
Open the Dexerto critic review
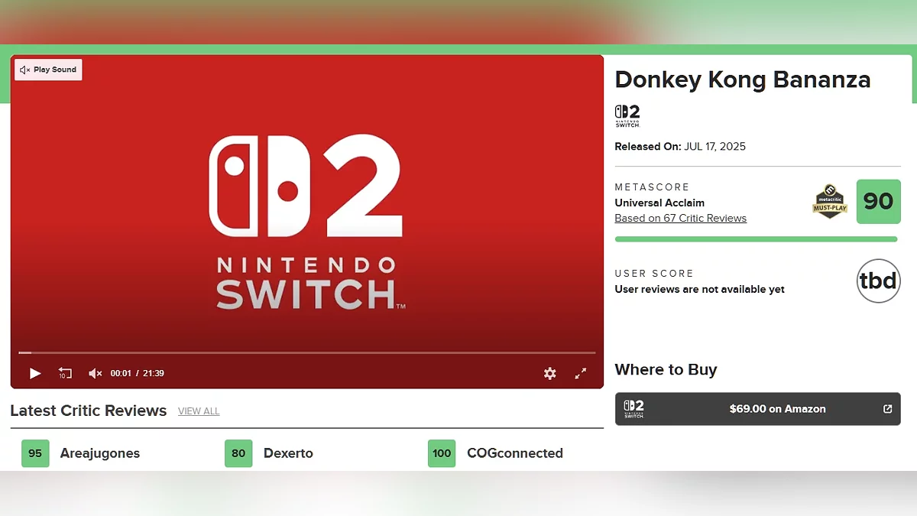[288, 453]
